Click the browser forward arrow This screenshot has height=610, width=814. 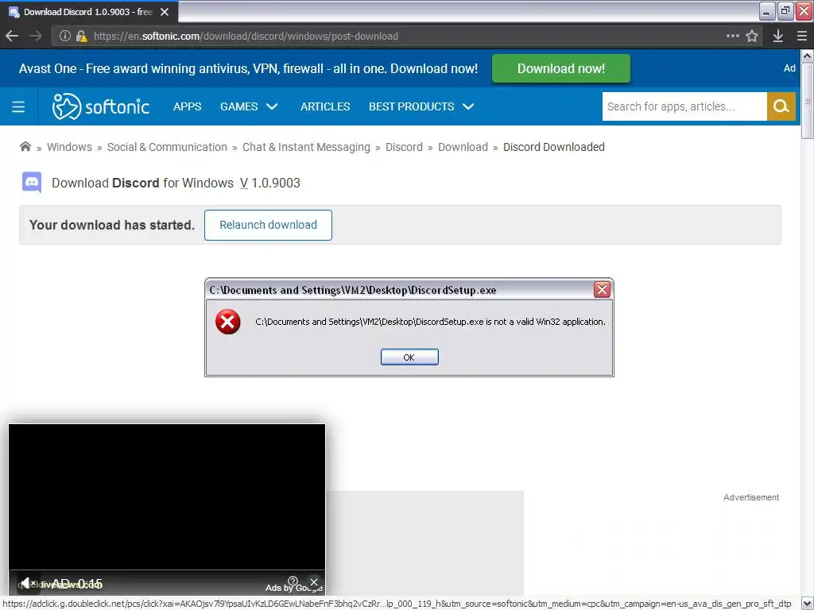[36, 36]
